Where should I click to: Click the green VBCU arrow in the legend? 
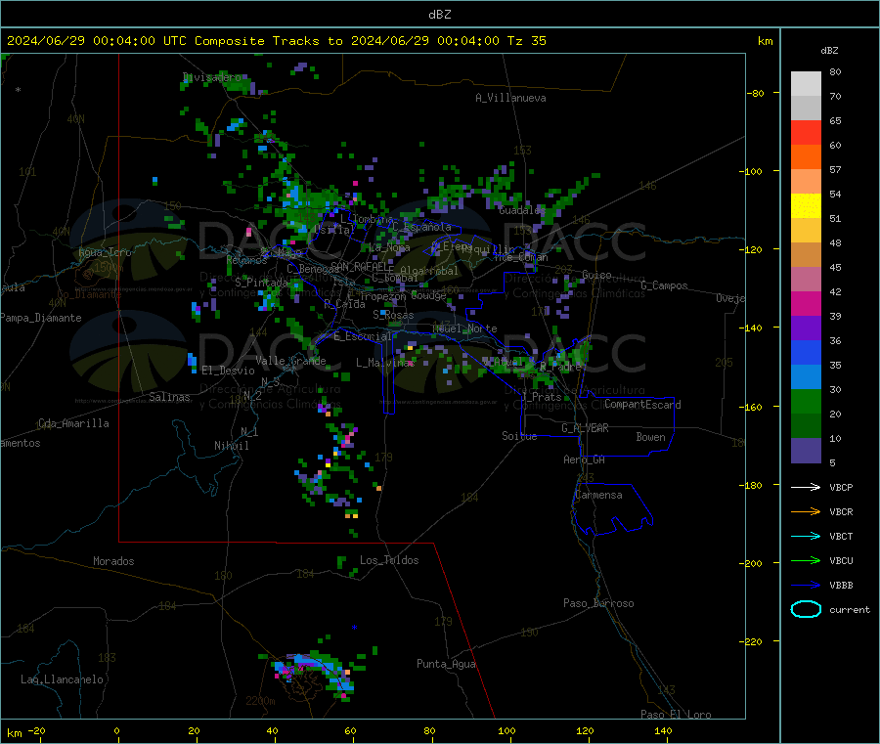click(806, 560)
